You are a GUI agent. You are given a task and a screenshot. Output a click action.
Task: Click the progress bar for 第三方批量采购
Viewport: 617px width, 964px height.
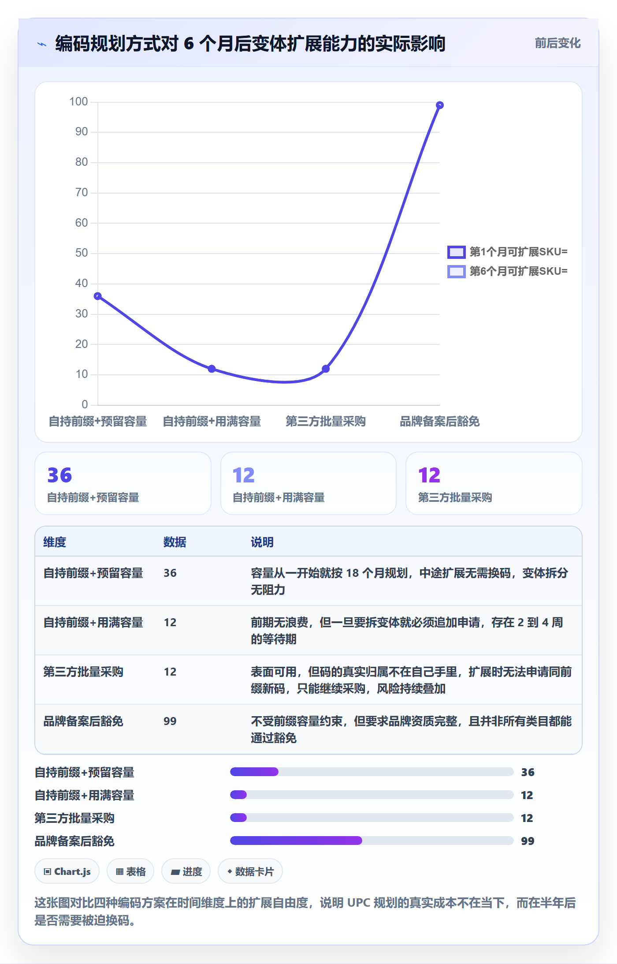372,818
